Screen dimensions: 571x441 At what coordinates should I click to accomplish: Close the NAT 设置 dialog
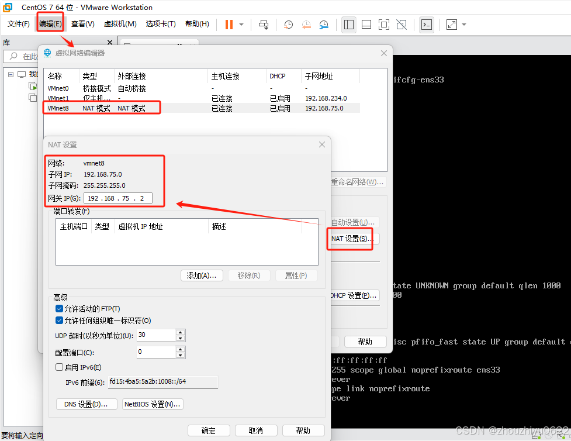click(322, 144)
